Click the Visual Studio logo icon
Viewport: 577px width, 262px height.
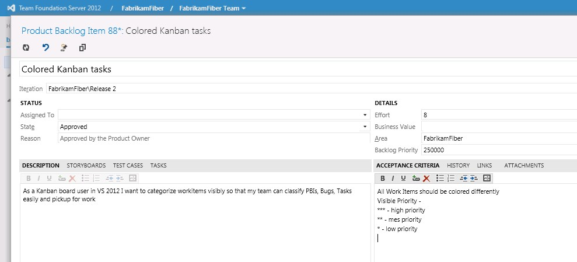pos(11,8)
